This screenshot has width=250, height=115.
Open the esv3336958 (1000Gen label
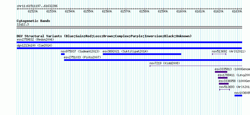(234, 81)
